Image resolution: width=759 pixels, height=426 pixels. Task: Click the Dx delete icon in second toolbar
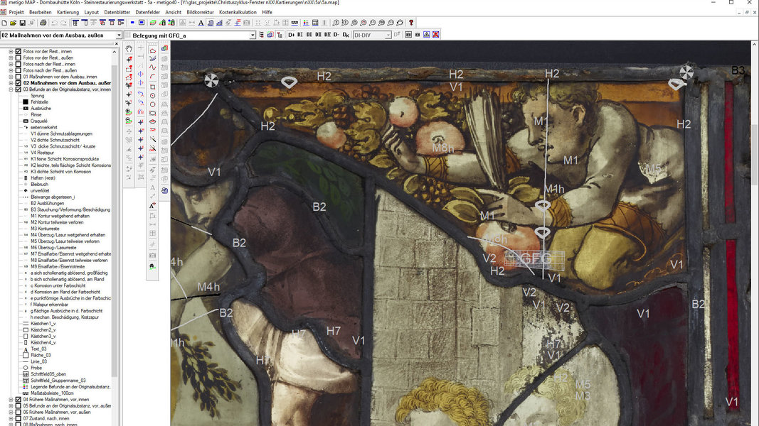point(346,35)
